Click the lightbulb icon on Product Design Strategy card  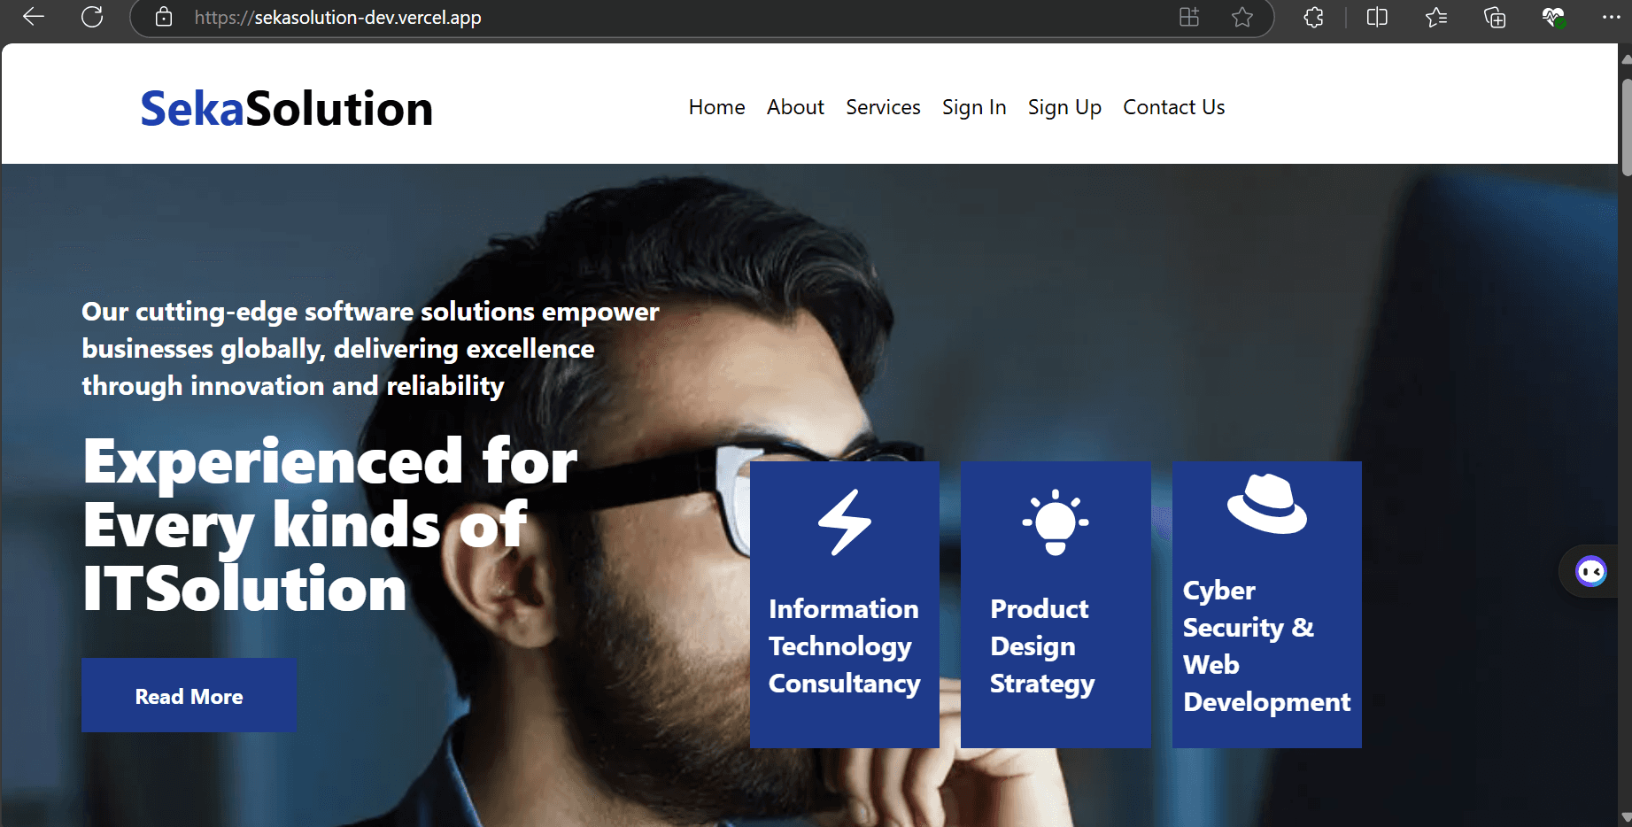tap(1055, 522)
